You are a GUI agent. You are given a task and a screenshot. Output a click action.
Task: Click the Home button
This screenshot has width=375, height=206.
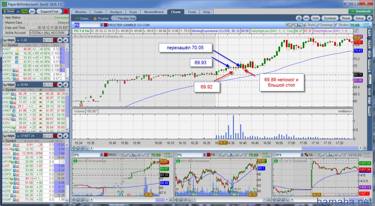[9, 11]
